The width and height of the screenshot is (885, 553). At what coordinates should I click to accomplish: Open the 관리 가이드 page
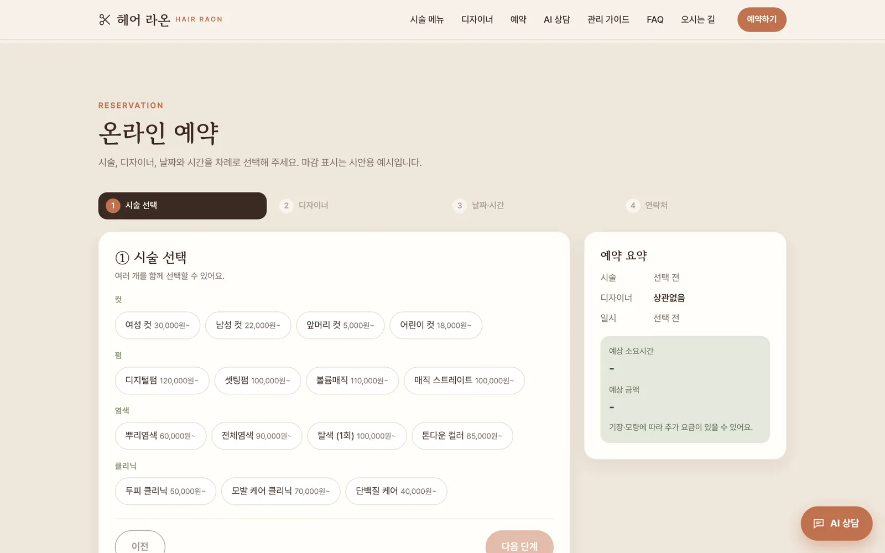click(x=608, y=20)
